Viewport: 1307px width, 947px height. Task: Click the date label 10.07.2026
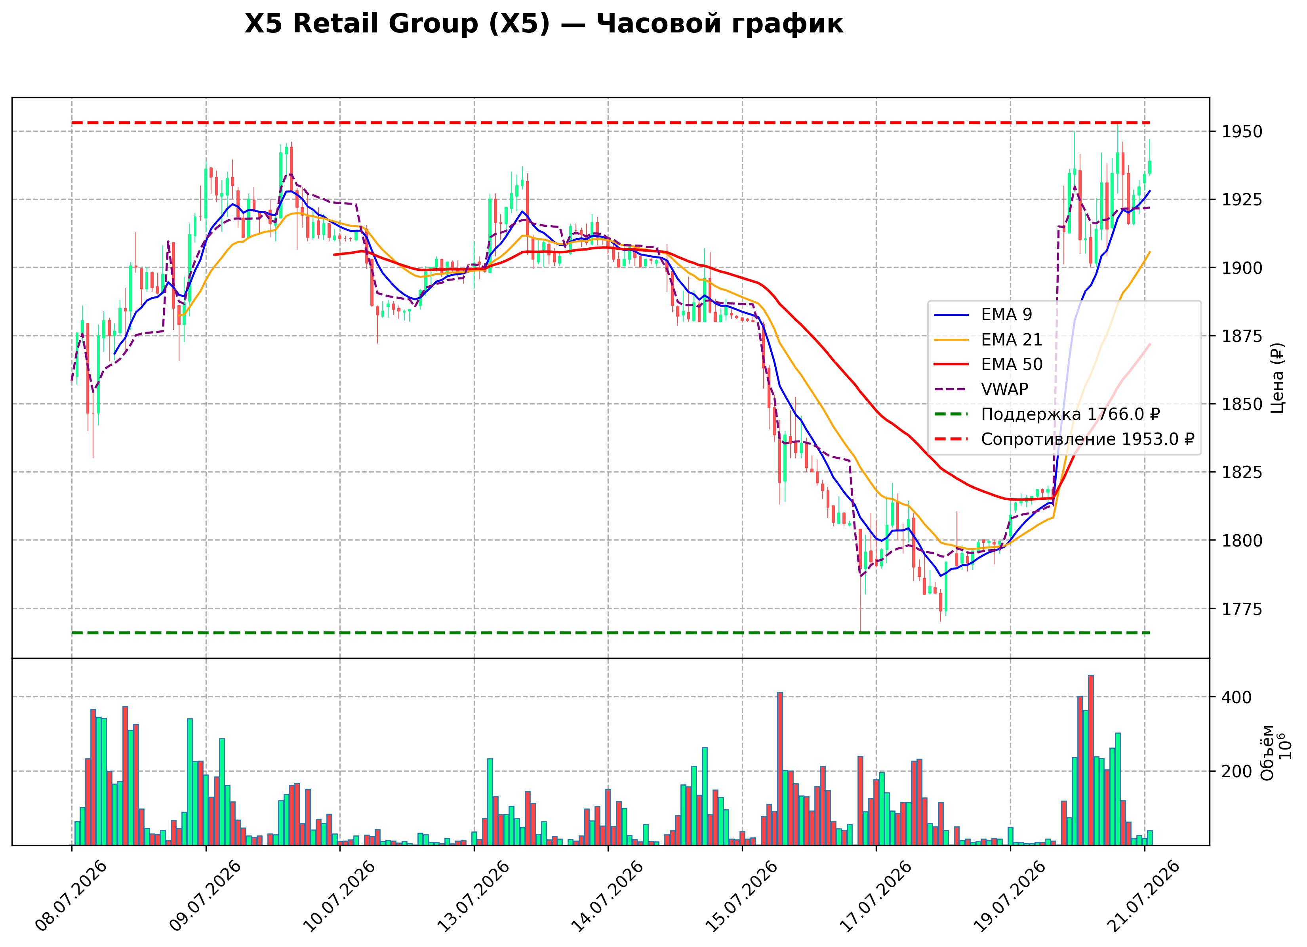point(339,897)
